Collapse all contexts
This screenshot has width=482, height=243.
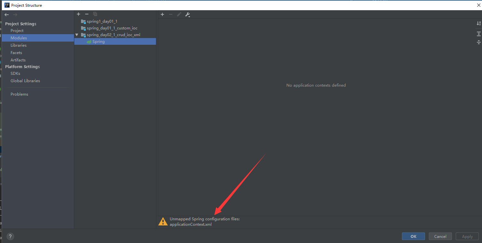pyautogui.click(x=478, y=42)
